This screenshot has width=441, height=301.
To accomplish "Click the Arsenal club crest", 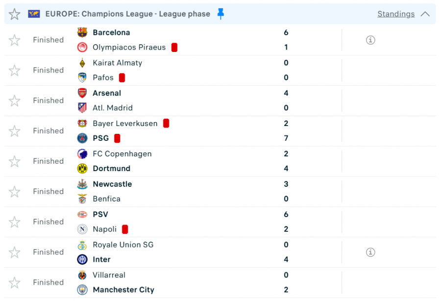I will click(x=82, y=93).
